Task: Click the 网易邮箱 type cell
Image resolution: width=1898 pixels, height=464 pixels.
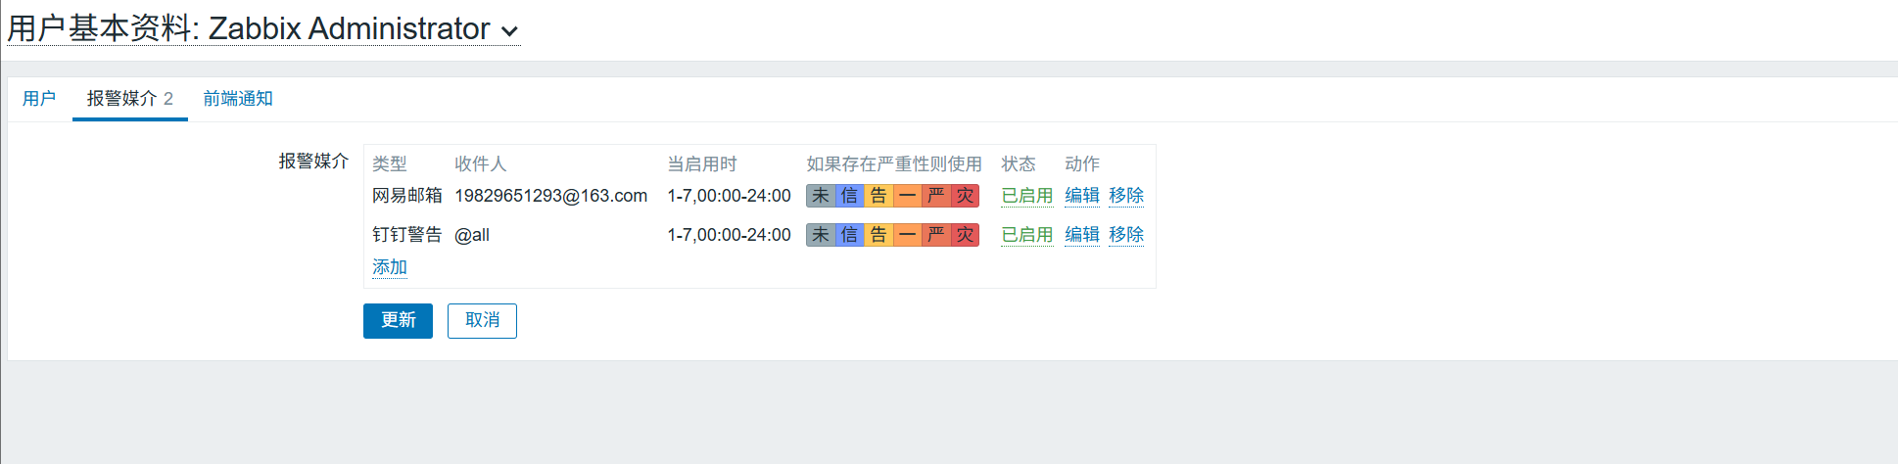Action: click(407, 196)
